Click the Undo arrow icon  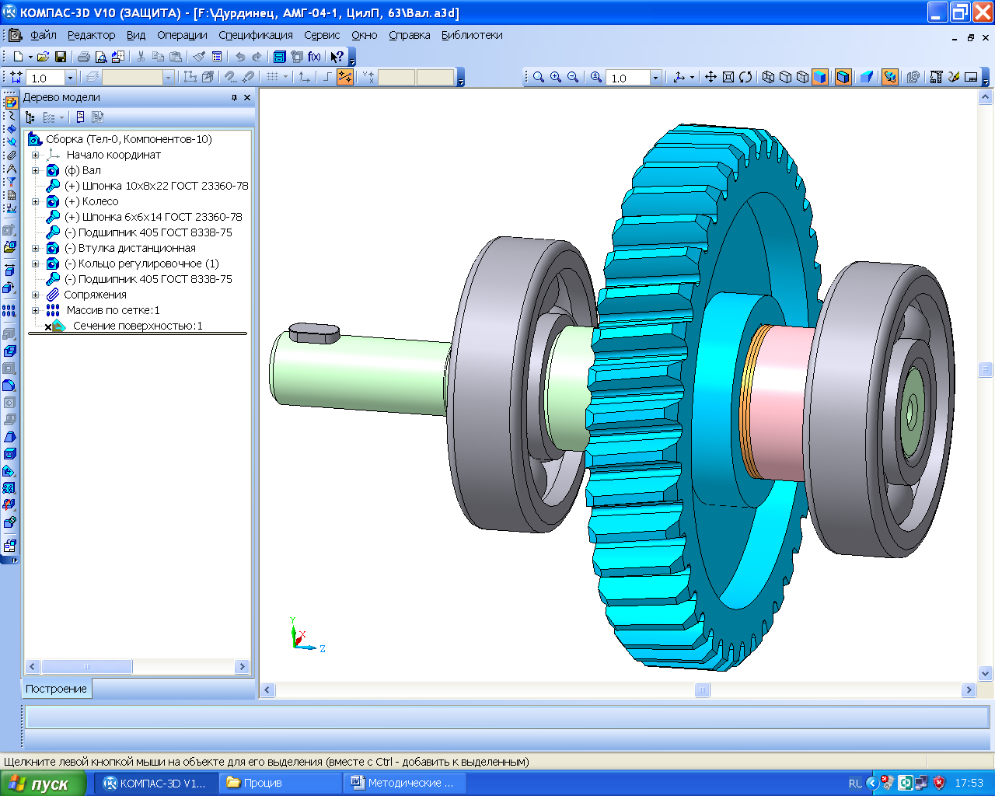pyautogui.click(x=239, y=57)
